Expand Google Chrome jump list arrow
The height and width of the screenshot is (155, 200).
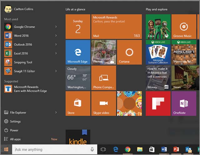pyautogui.click(x=56, y=27)
